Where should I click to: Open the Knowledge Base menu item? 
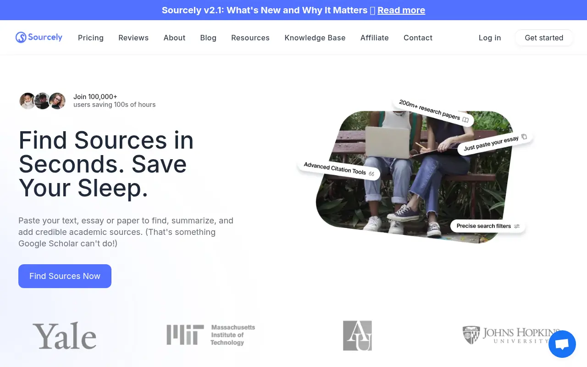click(x=315, y=38)
